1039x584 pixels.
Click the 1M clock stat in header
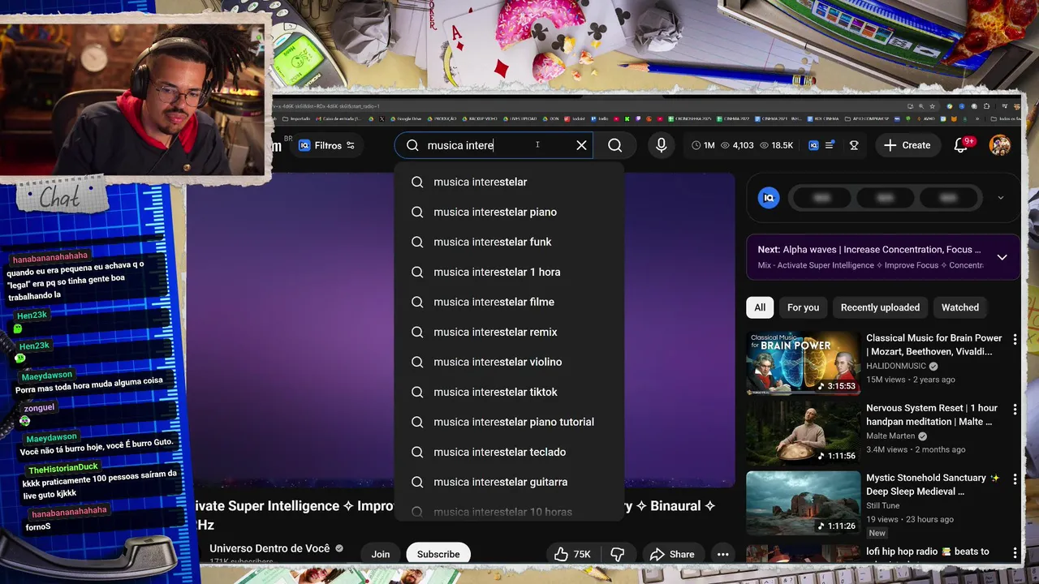(x=703, y=145)
